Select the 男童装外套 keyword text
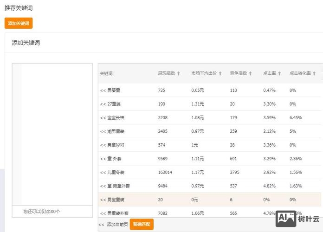323x232 pixels. [x=118, y=213]
